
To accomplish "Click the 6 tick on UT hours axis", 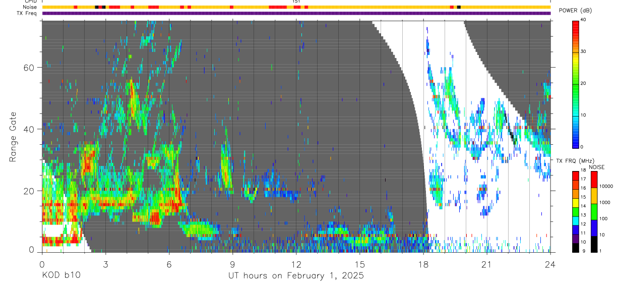I will (169, 264).
